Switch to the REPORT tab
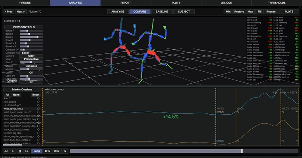 click(x=126, y=3)
